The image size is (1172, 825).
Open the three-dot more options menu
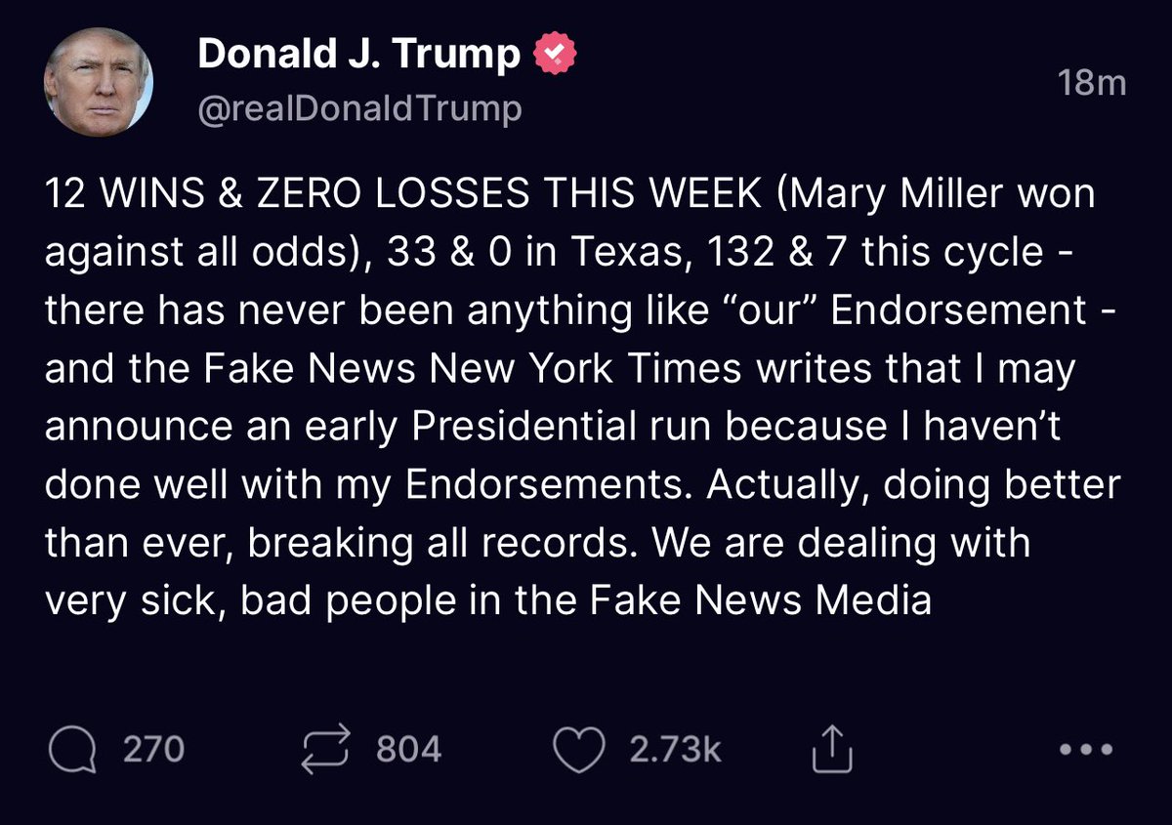tap(1085, 750)
